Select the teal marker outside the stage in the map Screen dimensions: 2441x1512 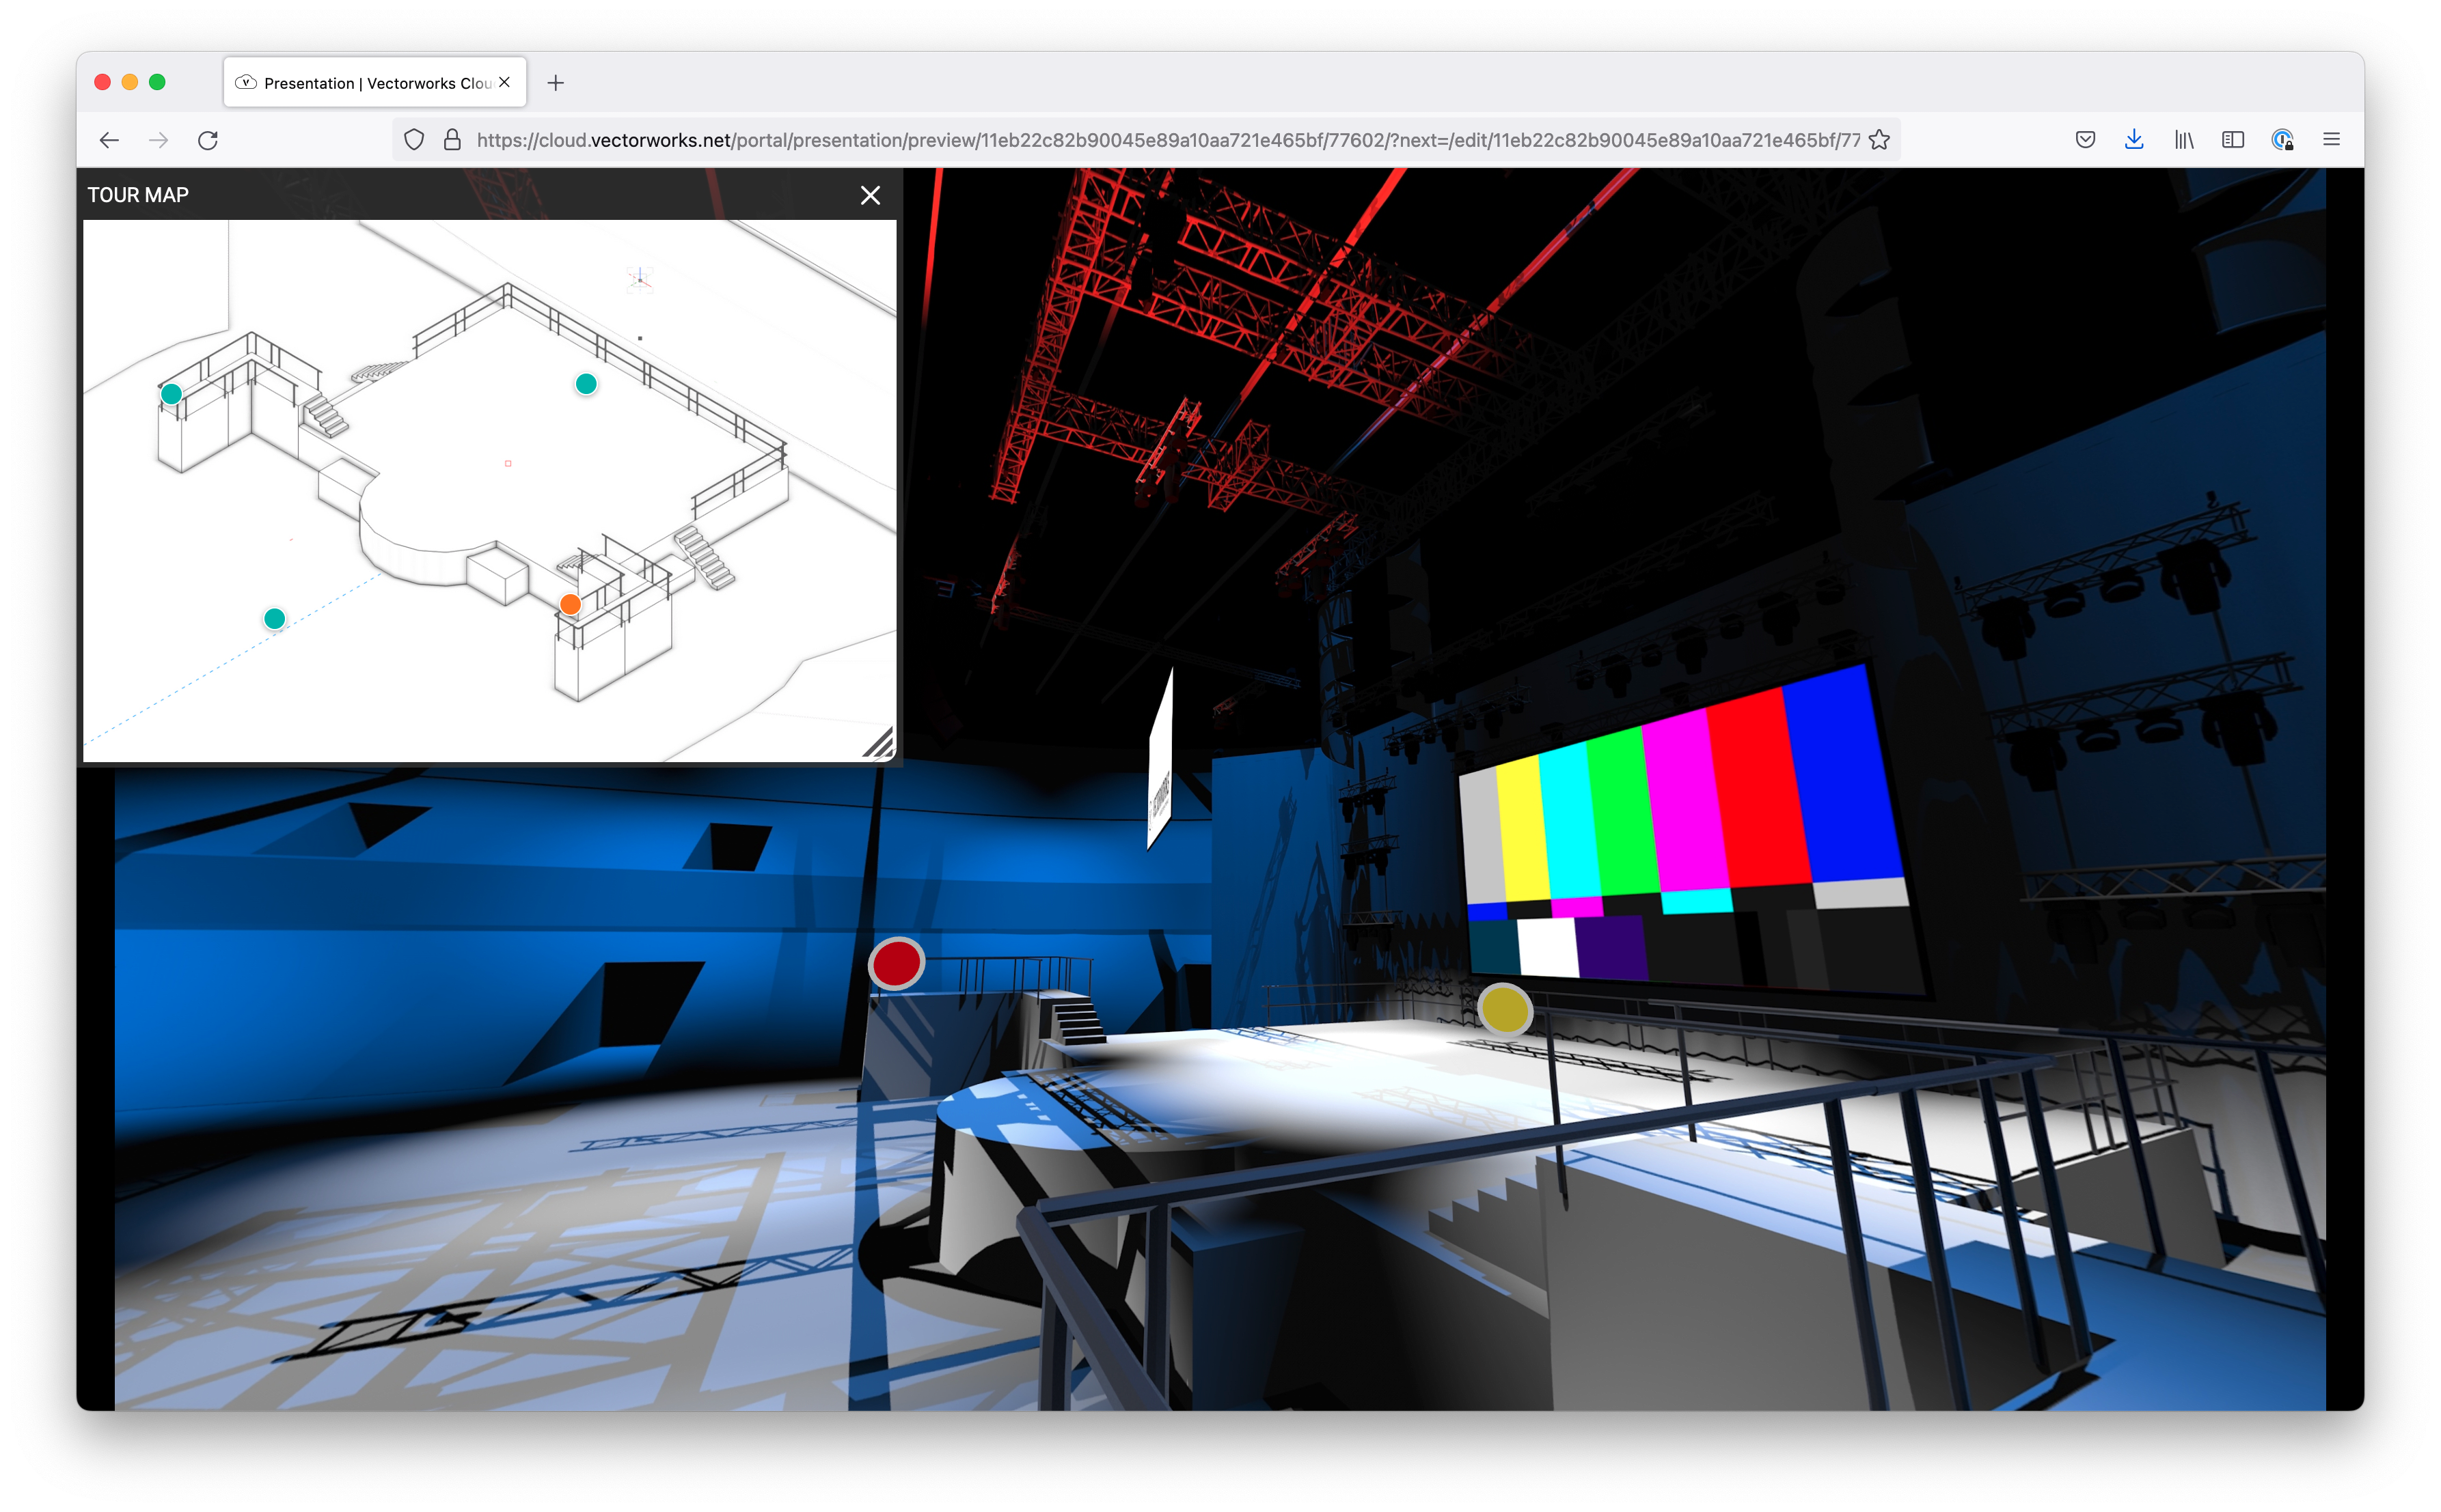274,619
